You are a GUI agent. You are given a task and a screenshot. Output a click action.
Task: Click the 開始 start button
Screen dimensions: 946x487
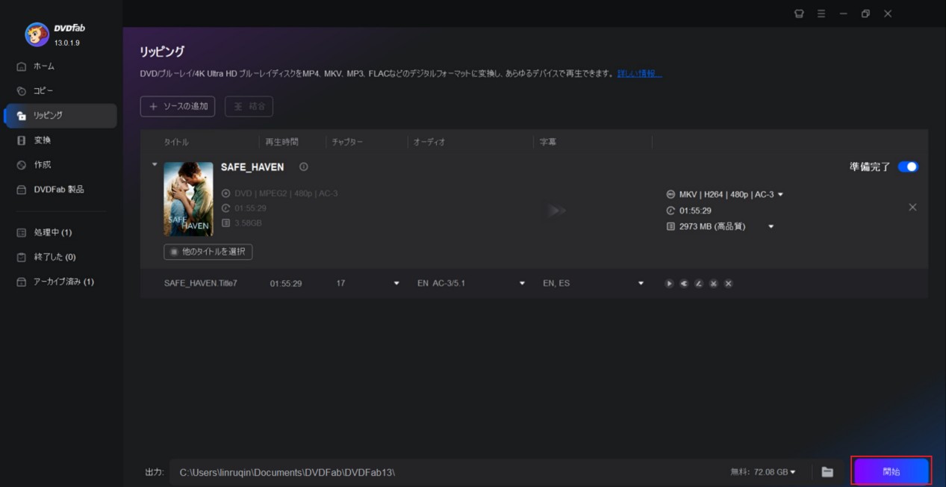pyautogui.click(x=891, y=472)
